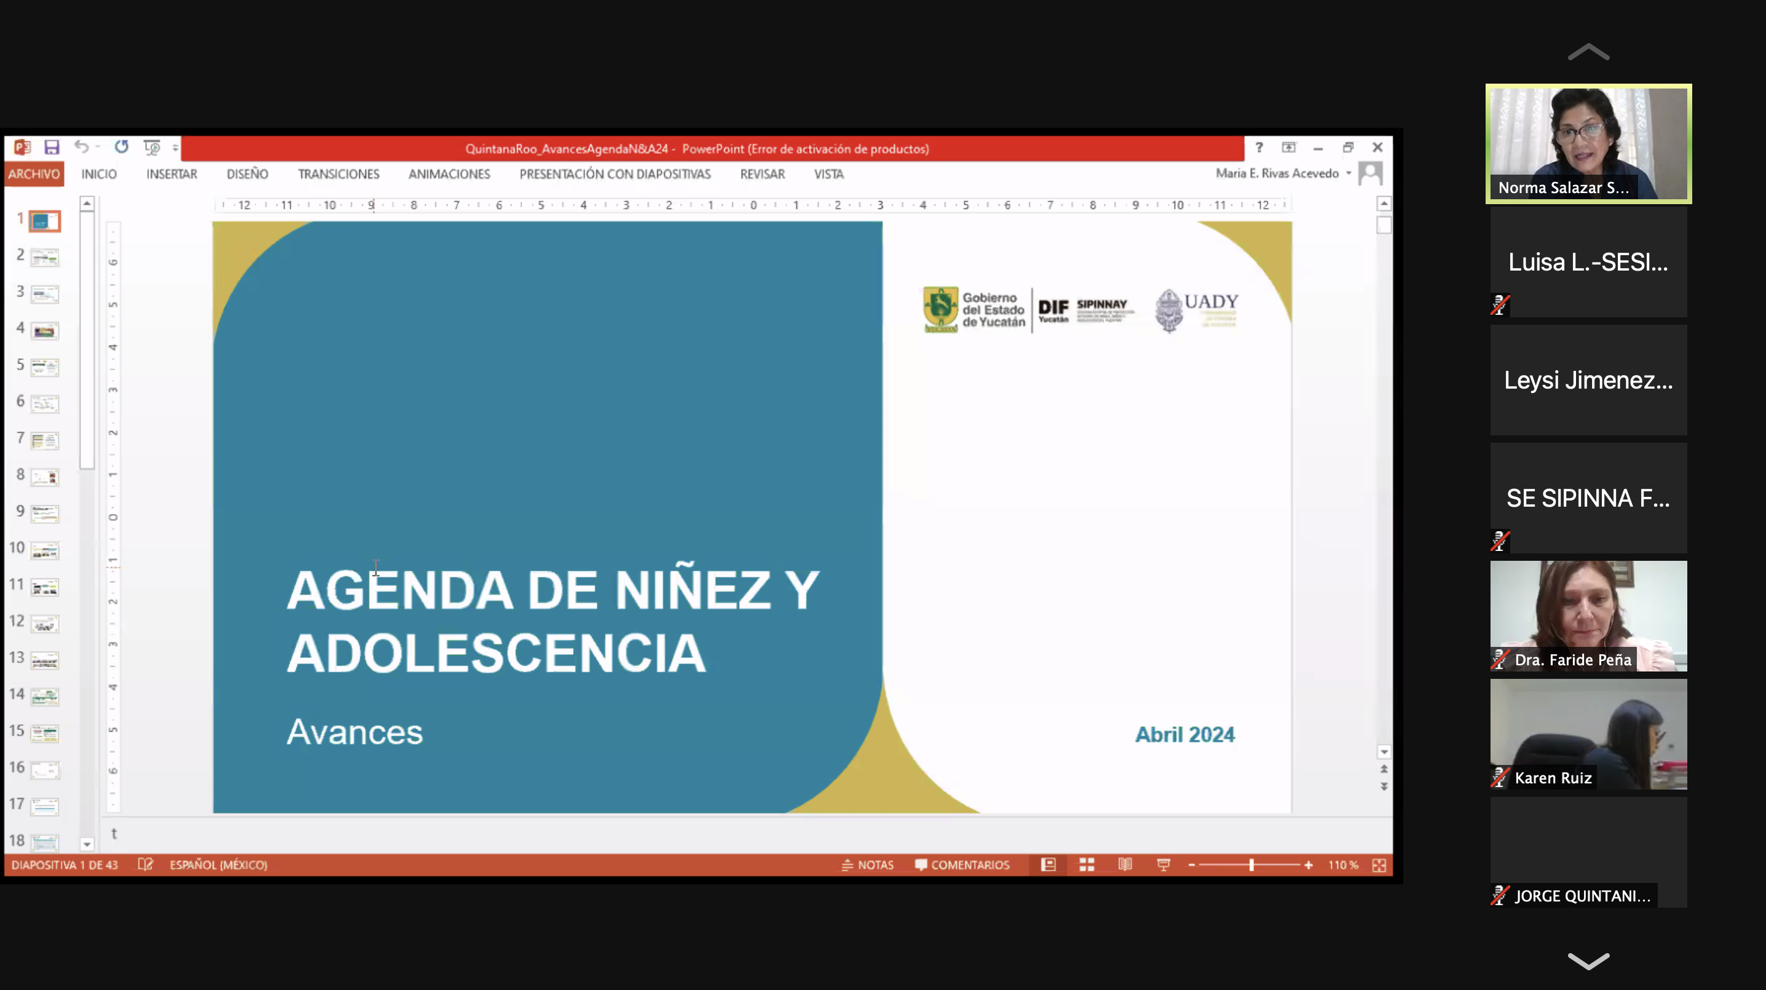The height and width of the screenshot is (990, 1766).
Task: Select slide 4 thumbnail
Action: pyautogui.click(x=44, y=331)
